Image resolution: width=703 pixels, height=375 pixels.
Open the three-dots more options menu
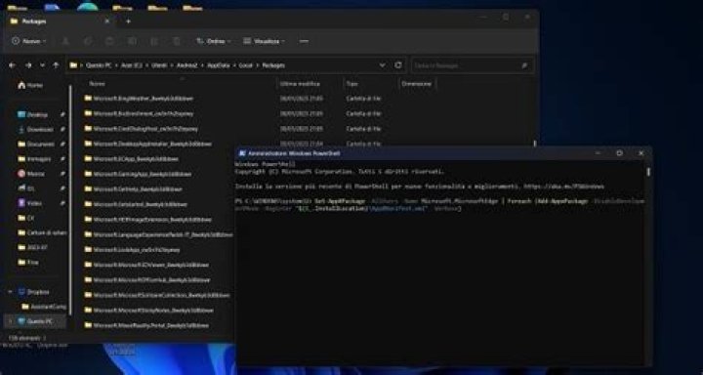[x=304, y=41]
